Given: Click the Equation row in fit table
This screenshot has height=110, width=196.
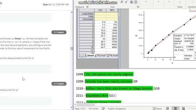Looking at the screenshot, I should coord(185,35).
